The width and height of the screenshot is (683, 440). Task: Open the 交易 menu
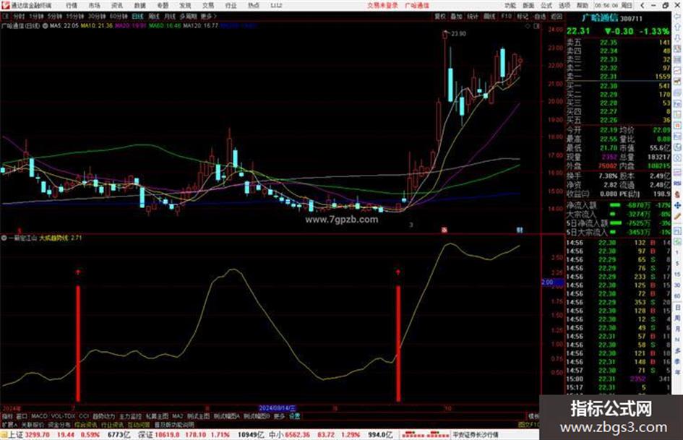click(x=207, y=5)
